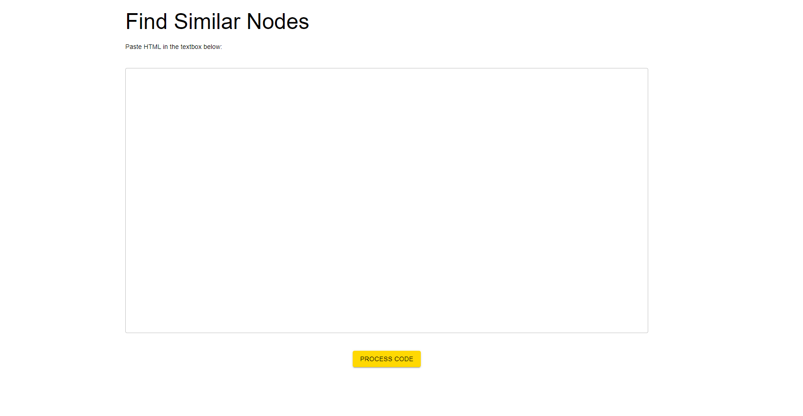Image resolution: width=803 pixels, height=416 pixels.
Task: Click the center of the HTML input box
Action: point(386,199)
